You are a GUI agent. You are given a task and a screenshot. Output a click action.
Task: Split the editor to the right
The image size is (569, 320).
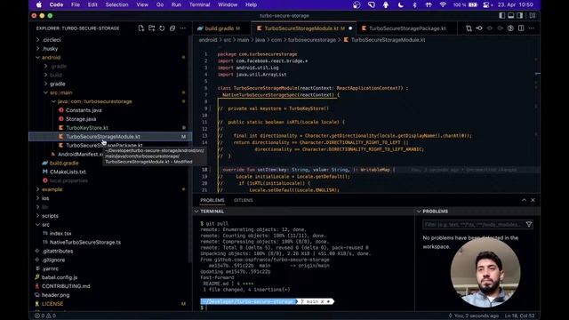point(521,28)
